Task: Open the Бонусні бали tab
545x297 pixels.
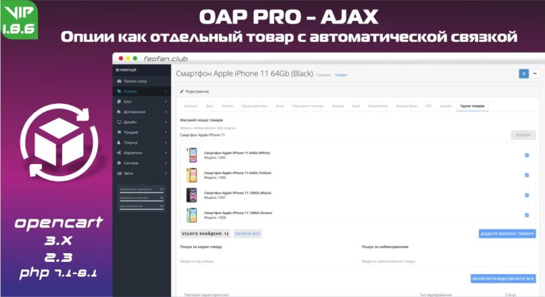Action: point(406,106)
